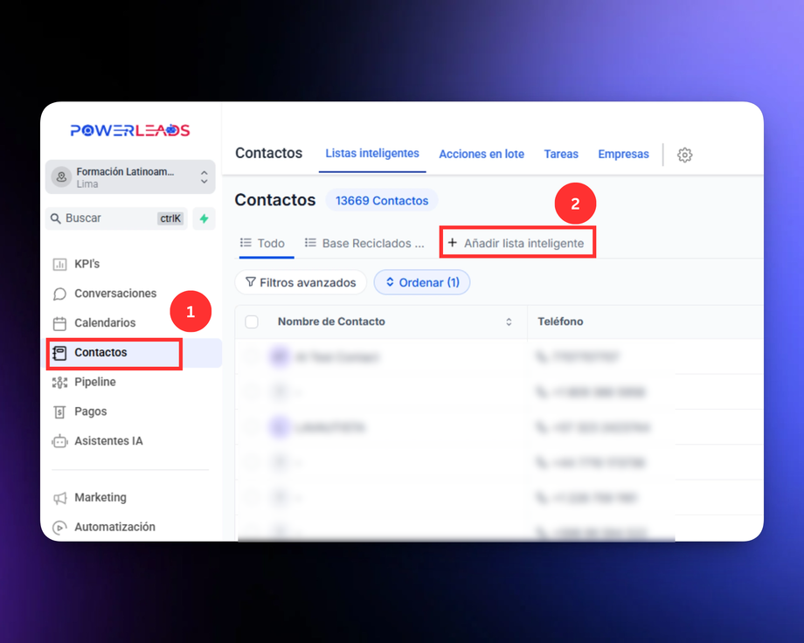Click the Pagos invoice icon
This screenshot has height=643, width=804.
(59, 412)
